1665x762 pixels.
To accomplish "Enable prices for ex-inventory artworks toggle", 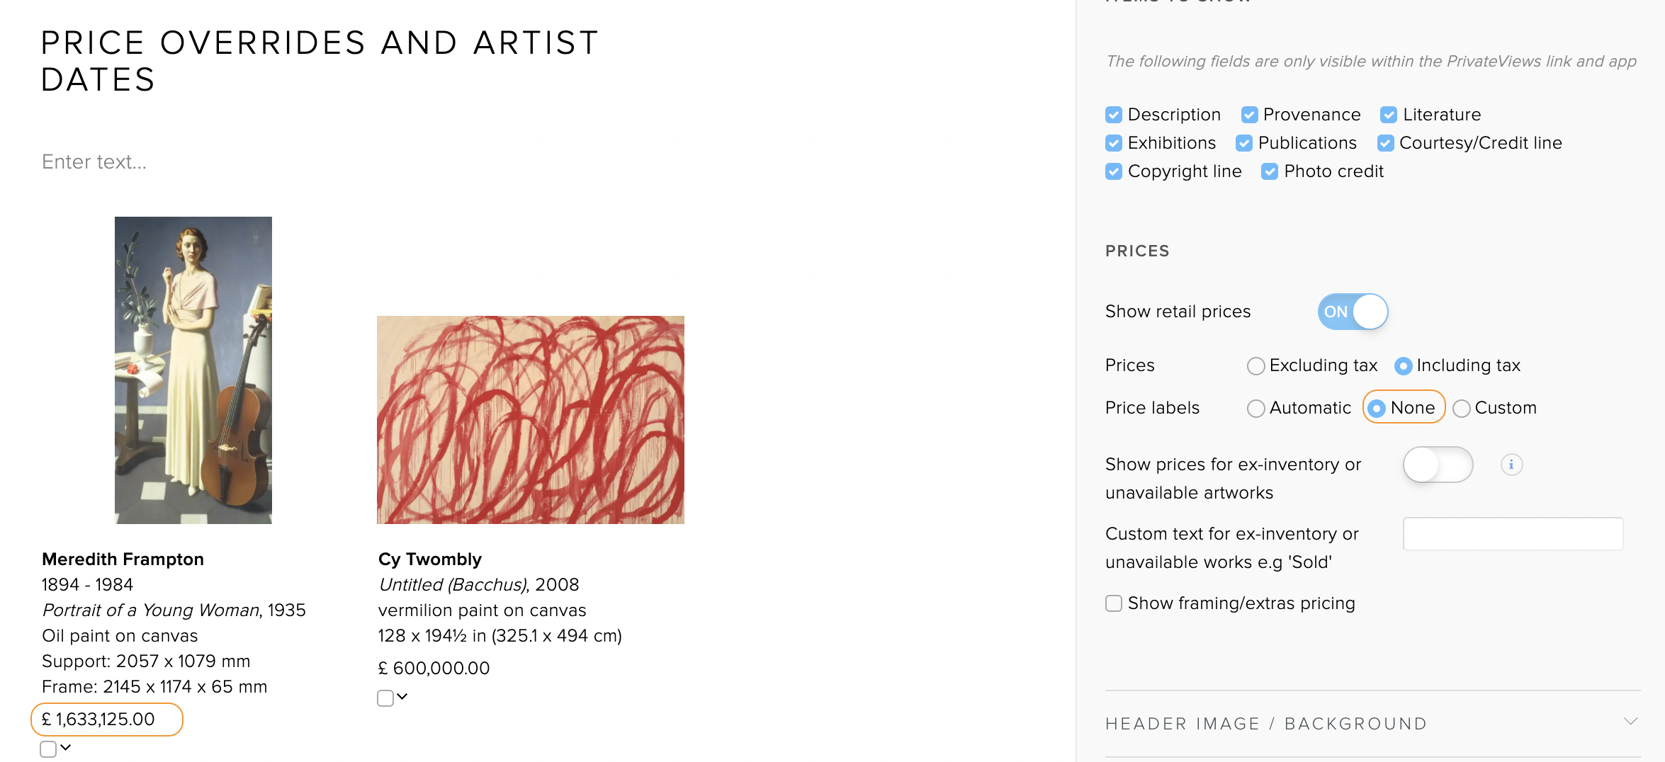I will pyautogui.click(x=1438, y=465).
